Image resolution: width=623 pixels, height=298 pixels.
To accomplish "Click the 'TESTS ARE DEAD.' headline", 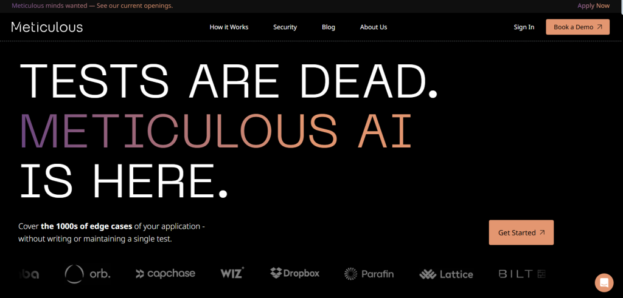I will 229,81.
